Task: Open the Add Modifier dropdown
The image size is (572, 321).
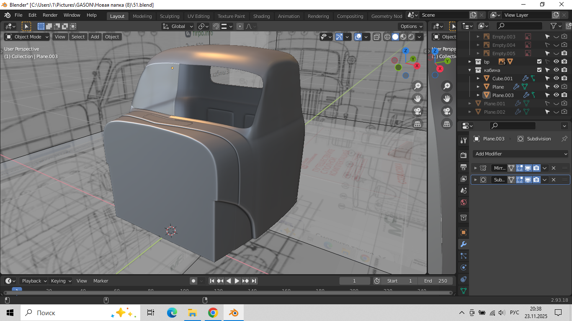Action: (x=520, y=154)
